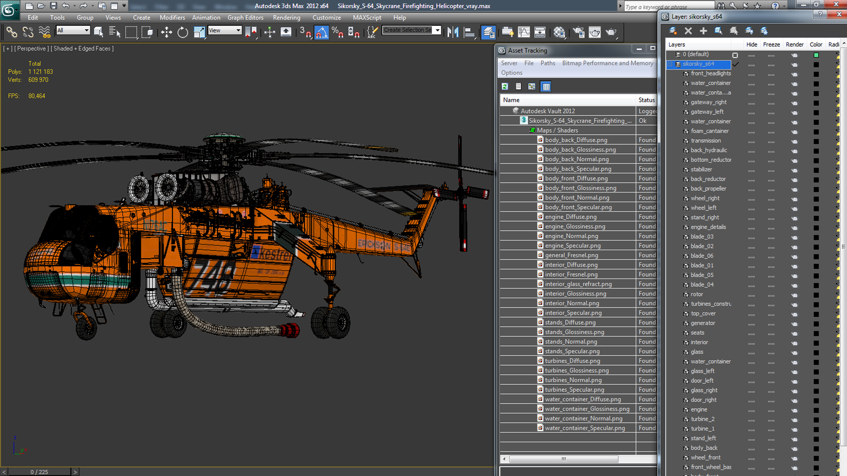The image size is (847, 476).
Task: Activate the Select Object tool
Action: point(99,32)
